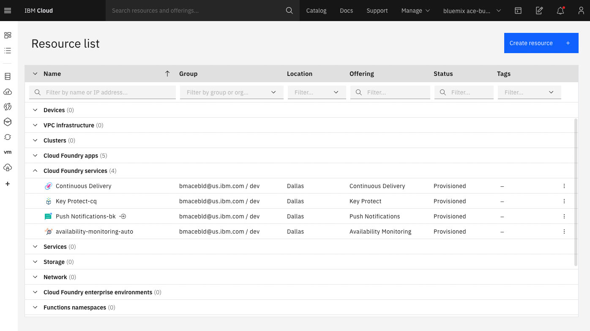Open the Manage menu
Image resolution: width=590 pixels, height=331 pixels.
click(x=415, y=11)
